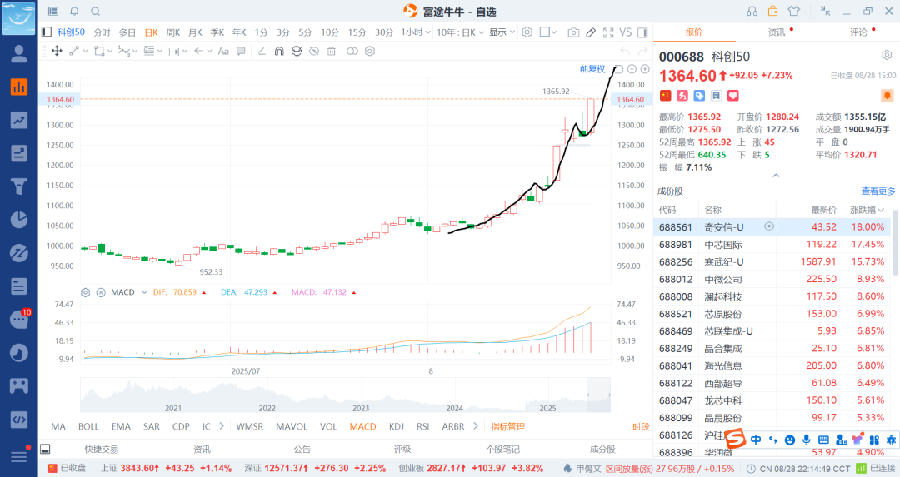Open the 显示 display dropdown
The height and width of the screenshot is (477, 900).
click(x=502, y=32)
